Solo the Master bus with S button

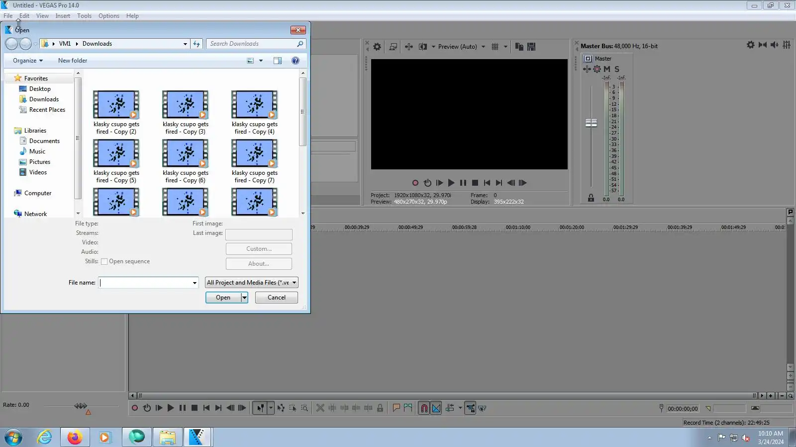(x=617, y=69)
